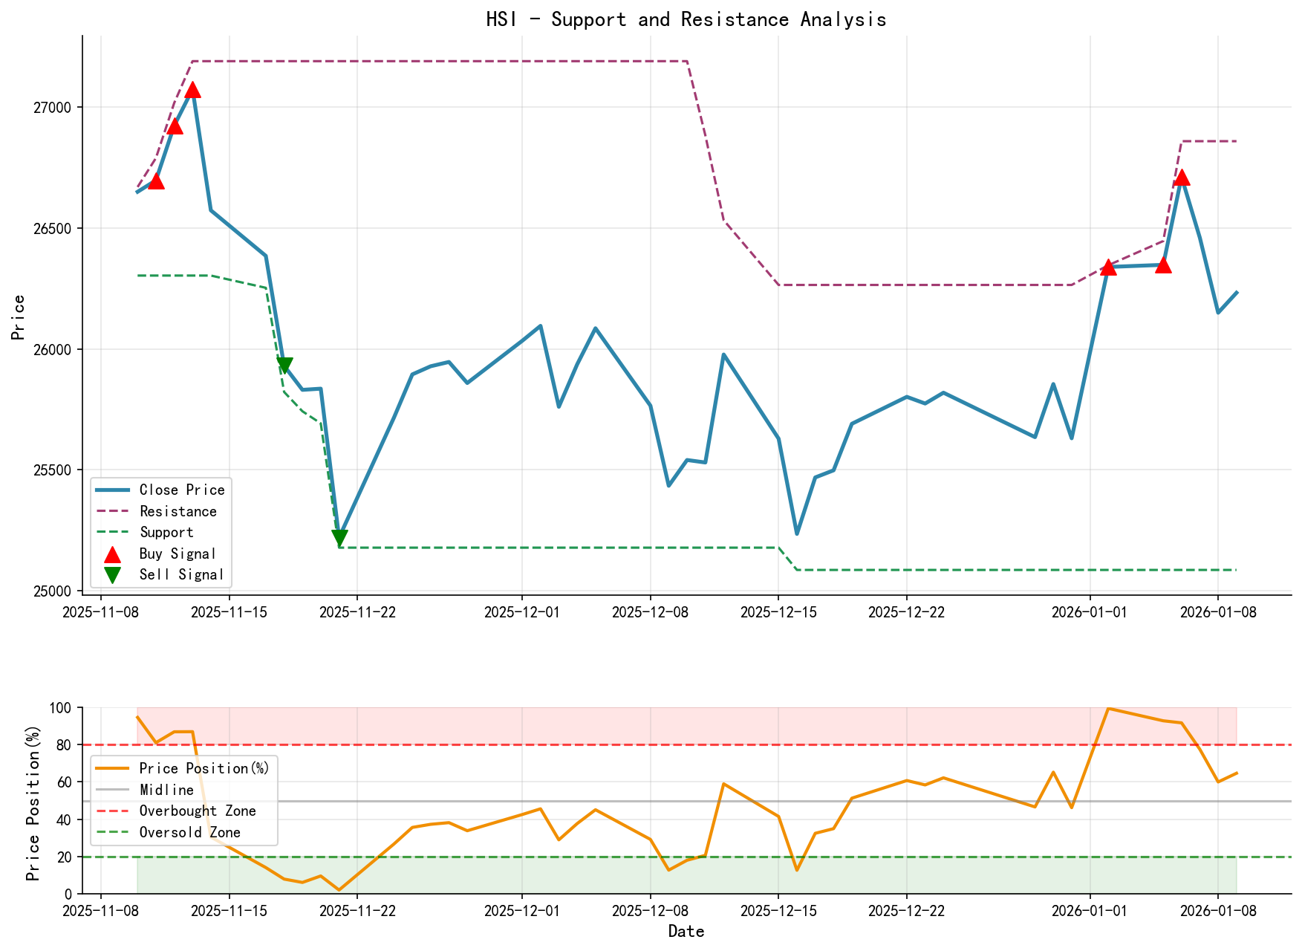Select the Support legend entry
Image resolution: width=1302 pixels, height=951 pixels.
tap(166, 533)
